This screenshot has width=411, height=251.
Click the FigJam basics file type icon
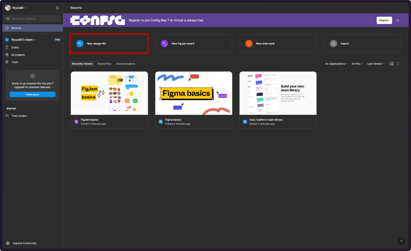point(76,122)
